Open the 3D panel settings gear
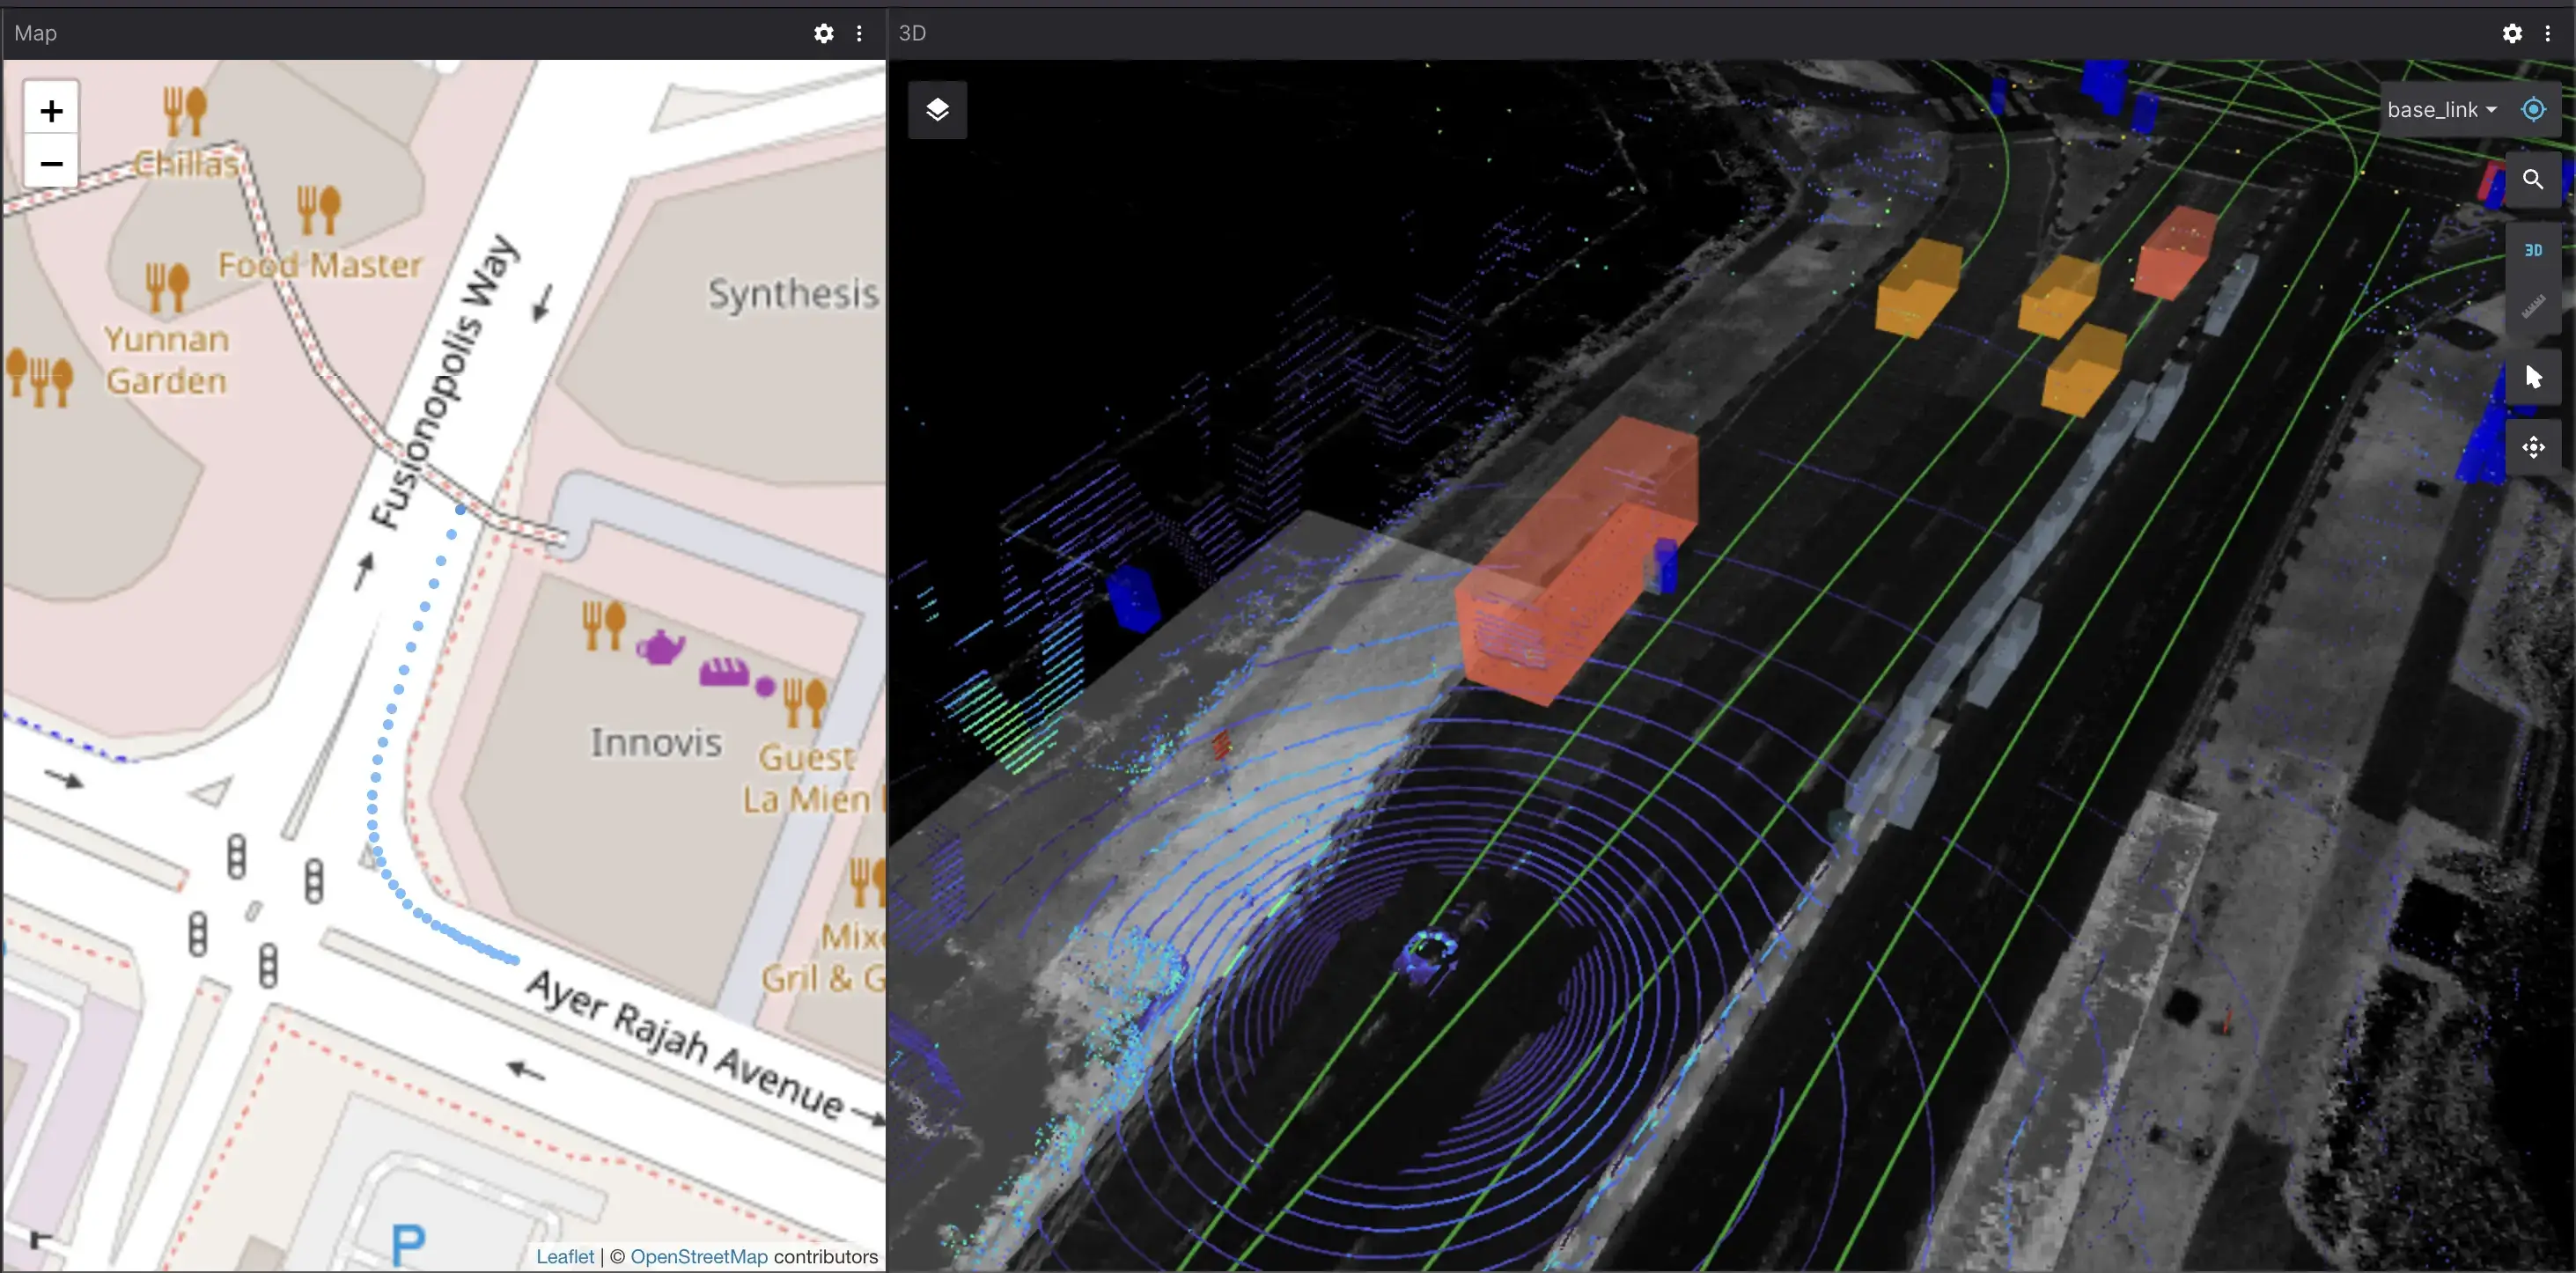Viewport: 2576px width, 1273px height. tap(2512, 33)
